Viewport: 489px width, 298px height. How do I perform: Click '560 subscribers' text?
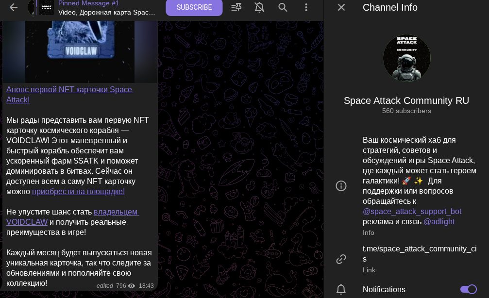[406, 111]
